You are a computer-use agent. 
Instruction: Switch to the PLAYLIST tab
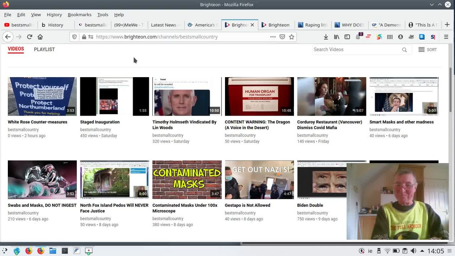coord(44,49)
